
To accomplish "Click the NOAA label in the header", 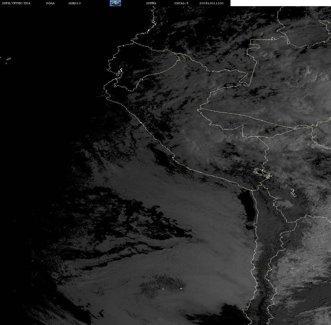I will click(x=50, y=3).
